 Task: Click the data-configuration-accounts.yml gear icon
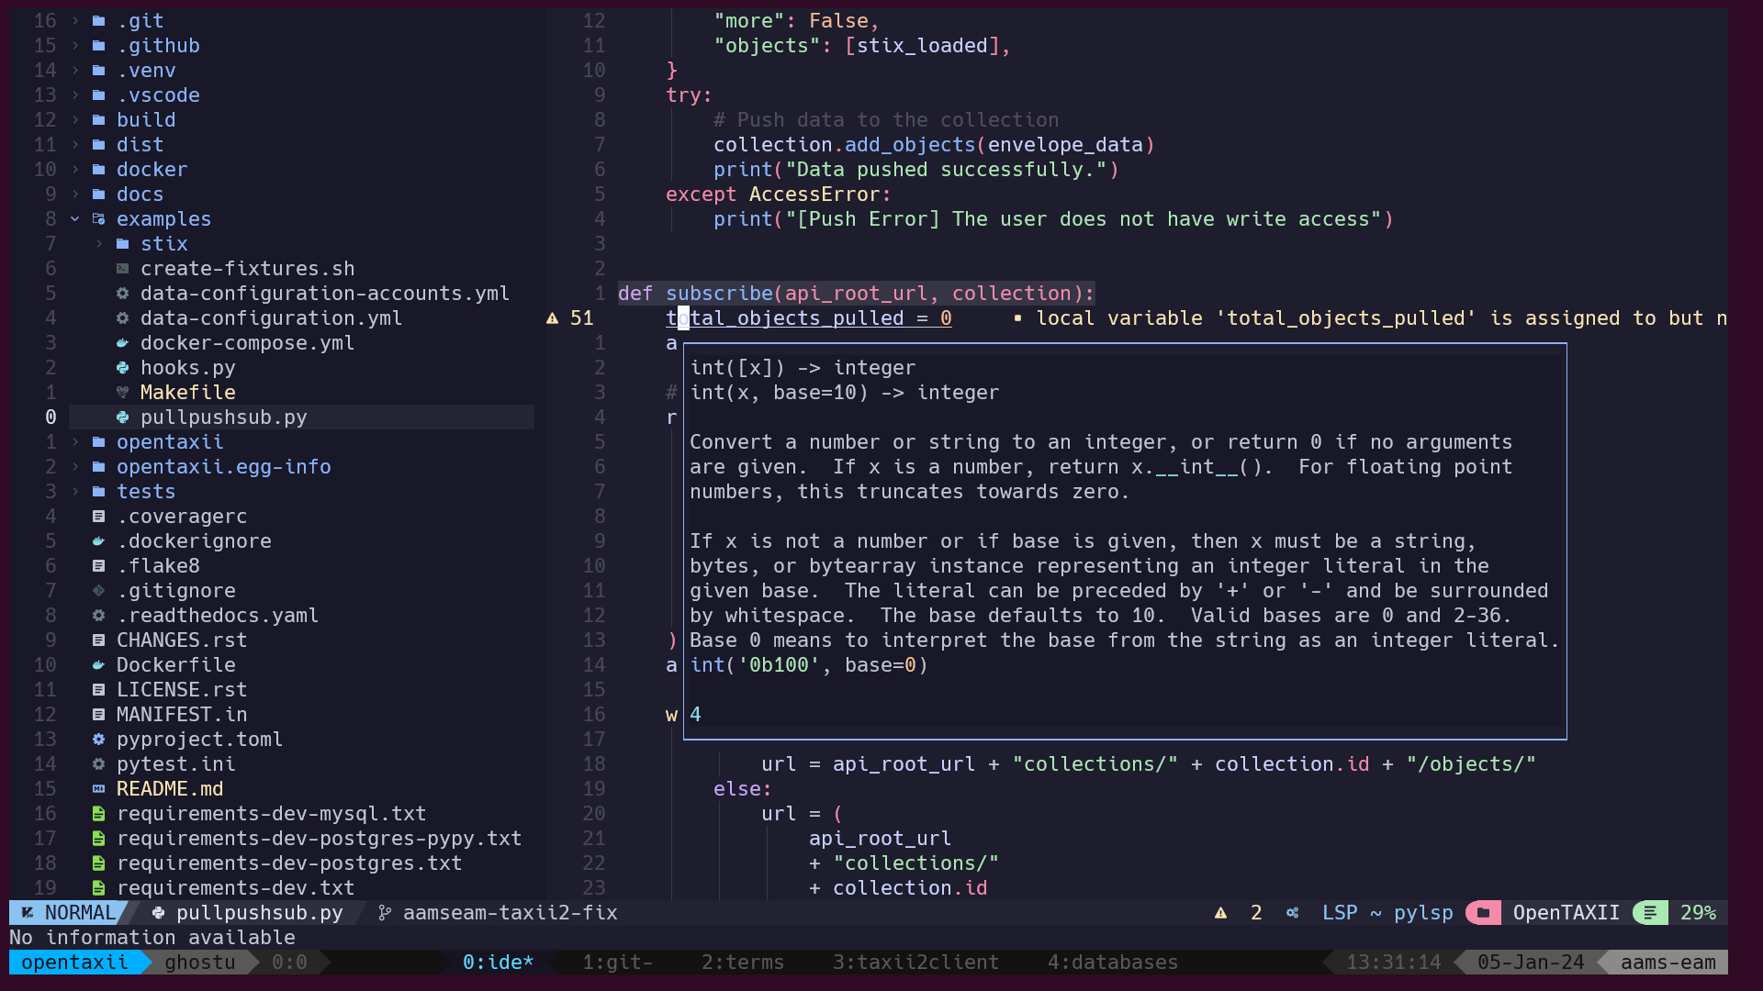[122, 294]
